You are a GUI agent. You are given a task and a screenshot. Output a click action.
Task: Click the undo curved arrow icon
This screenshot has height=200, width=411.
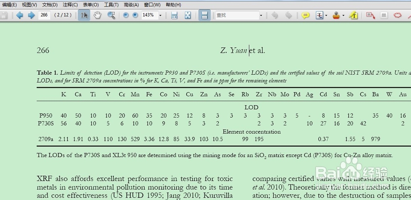(x=275, y=15)
